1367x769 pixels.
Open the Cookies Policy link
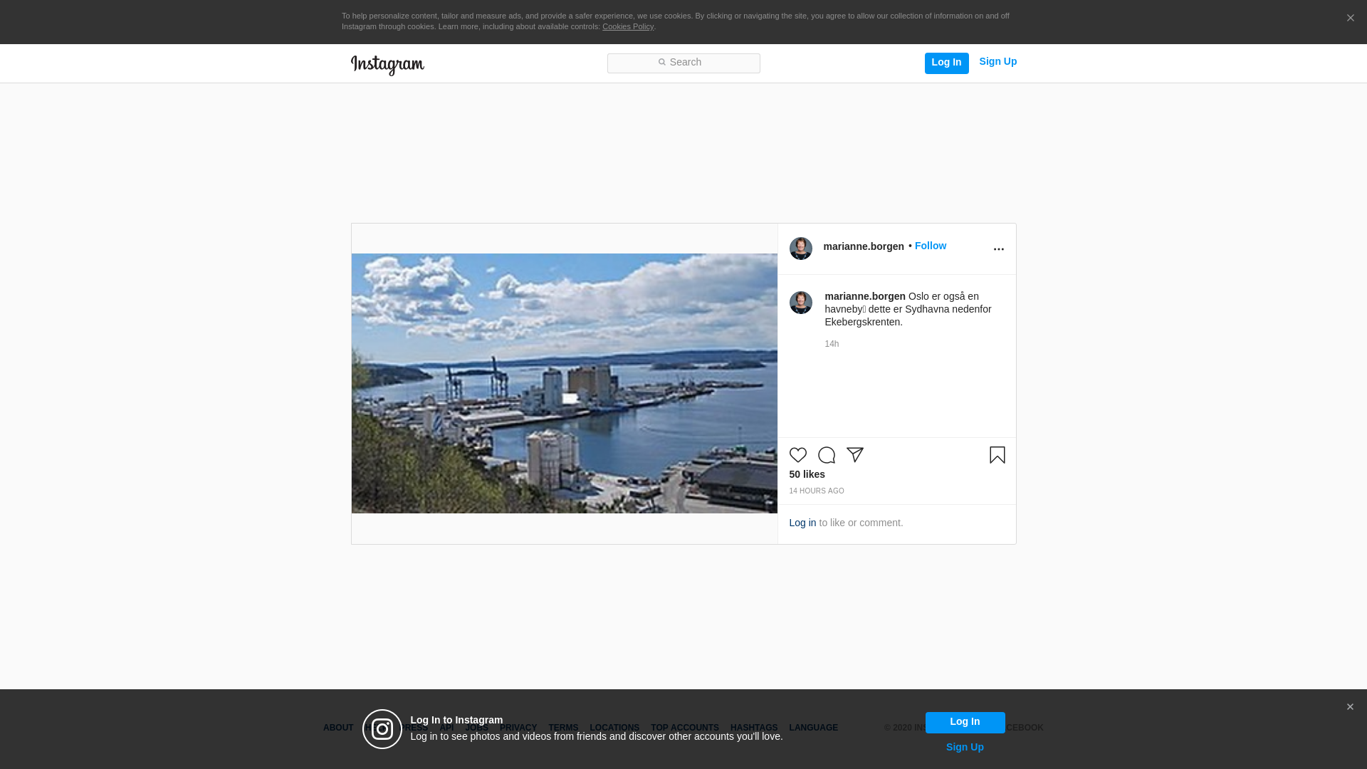point(628,27)
